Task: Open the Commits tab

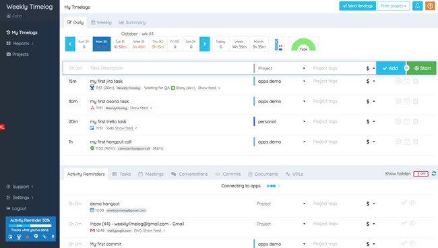Action: (x=228, y=174)
